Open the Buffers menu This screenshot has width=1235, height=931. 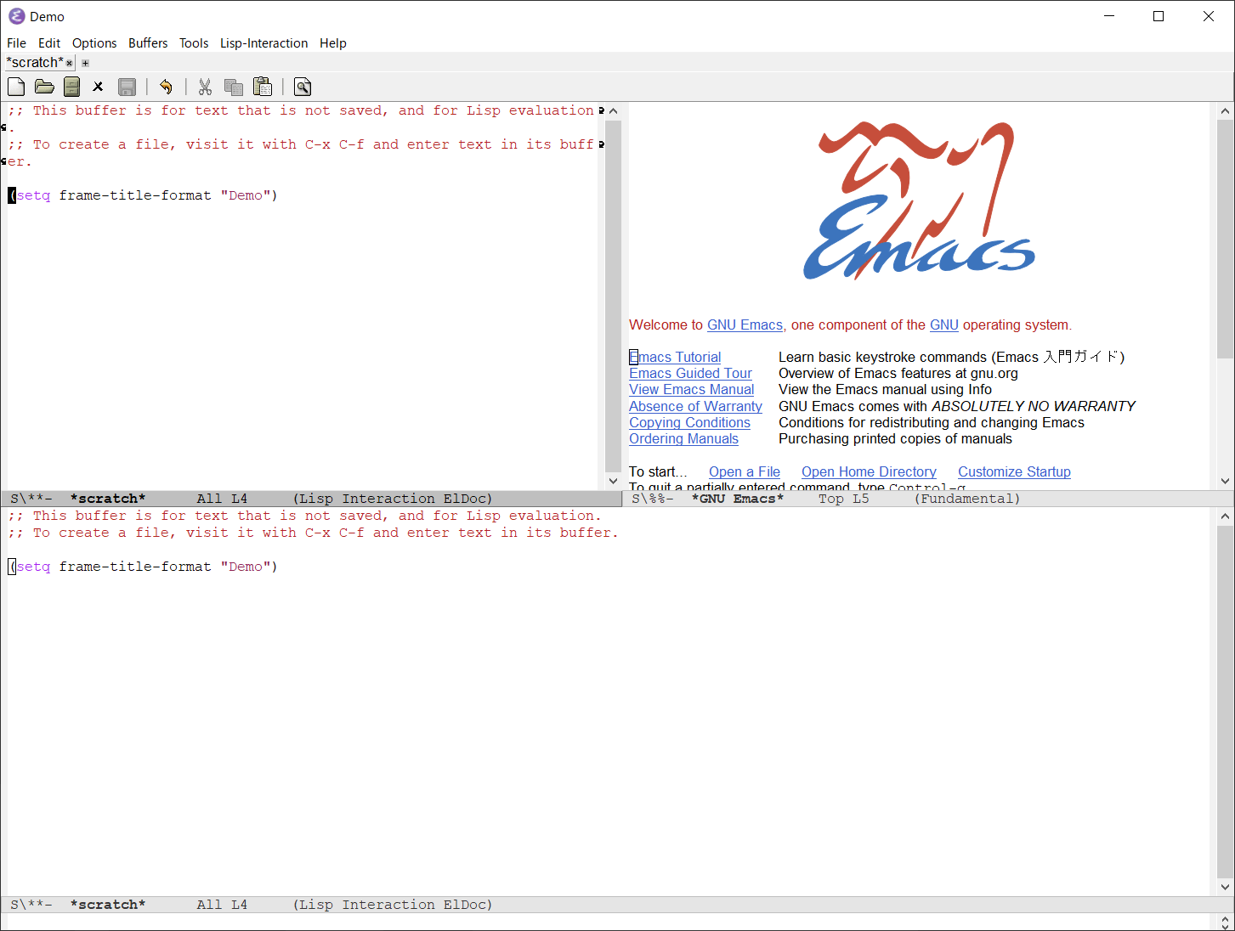[x=148, y=43]
